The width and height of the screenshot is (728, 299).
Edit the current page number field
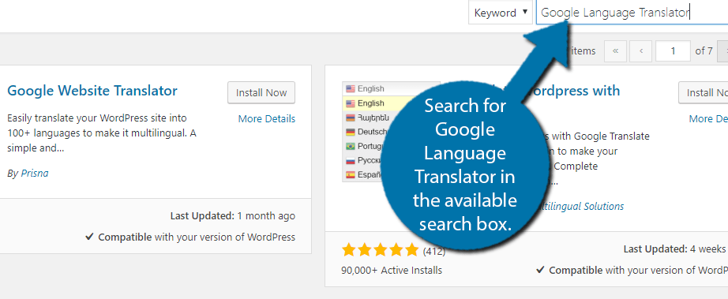(x=673, y=51)
